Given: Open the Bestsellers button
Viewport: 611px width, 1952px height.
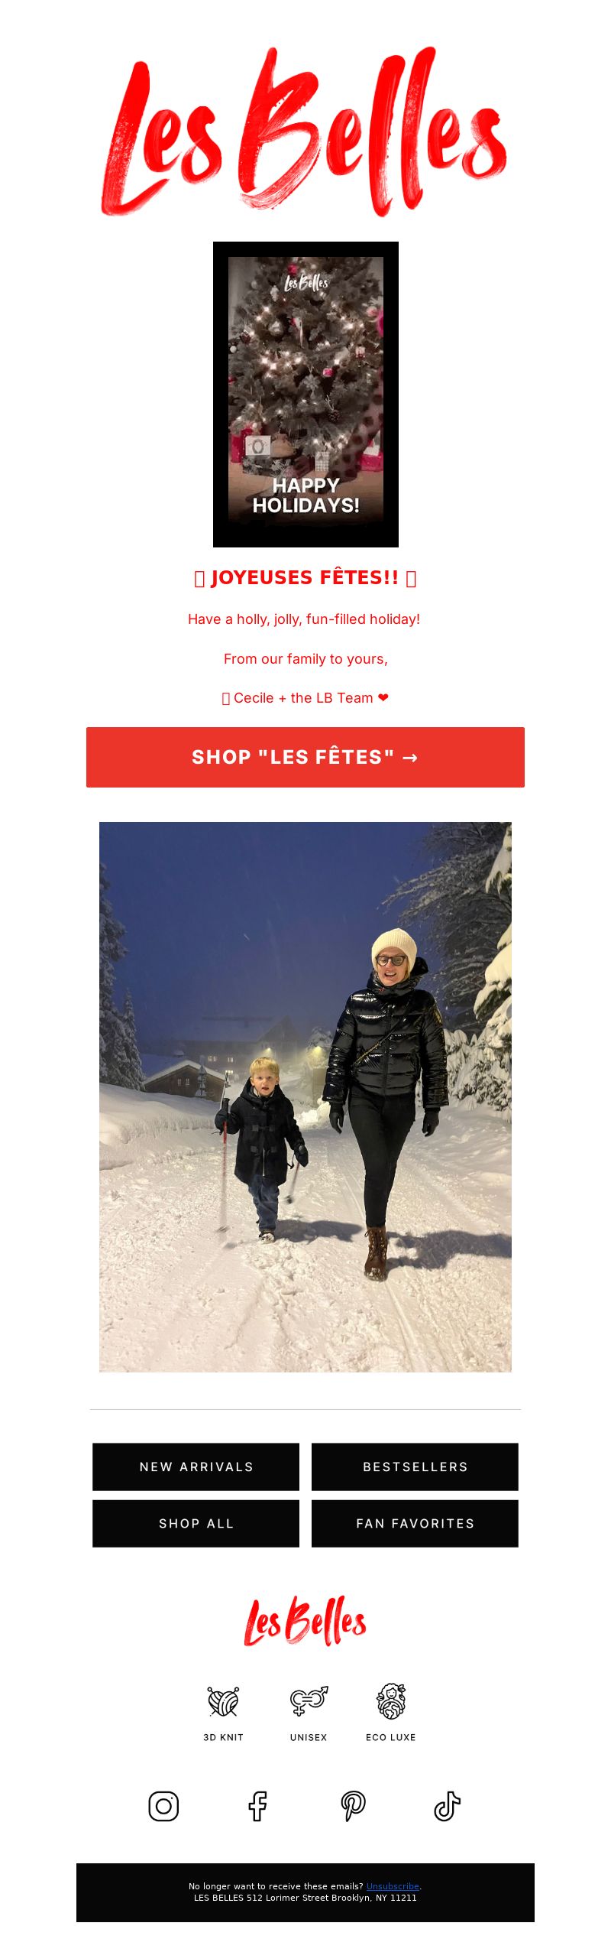Looking at the screenshot, I should pos(415,1466).
